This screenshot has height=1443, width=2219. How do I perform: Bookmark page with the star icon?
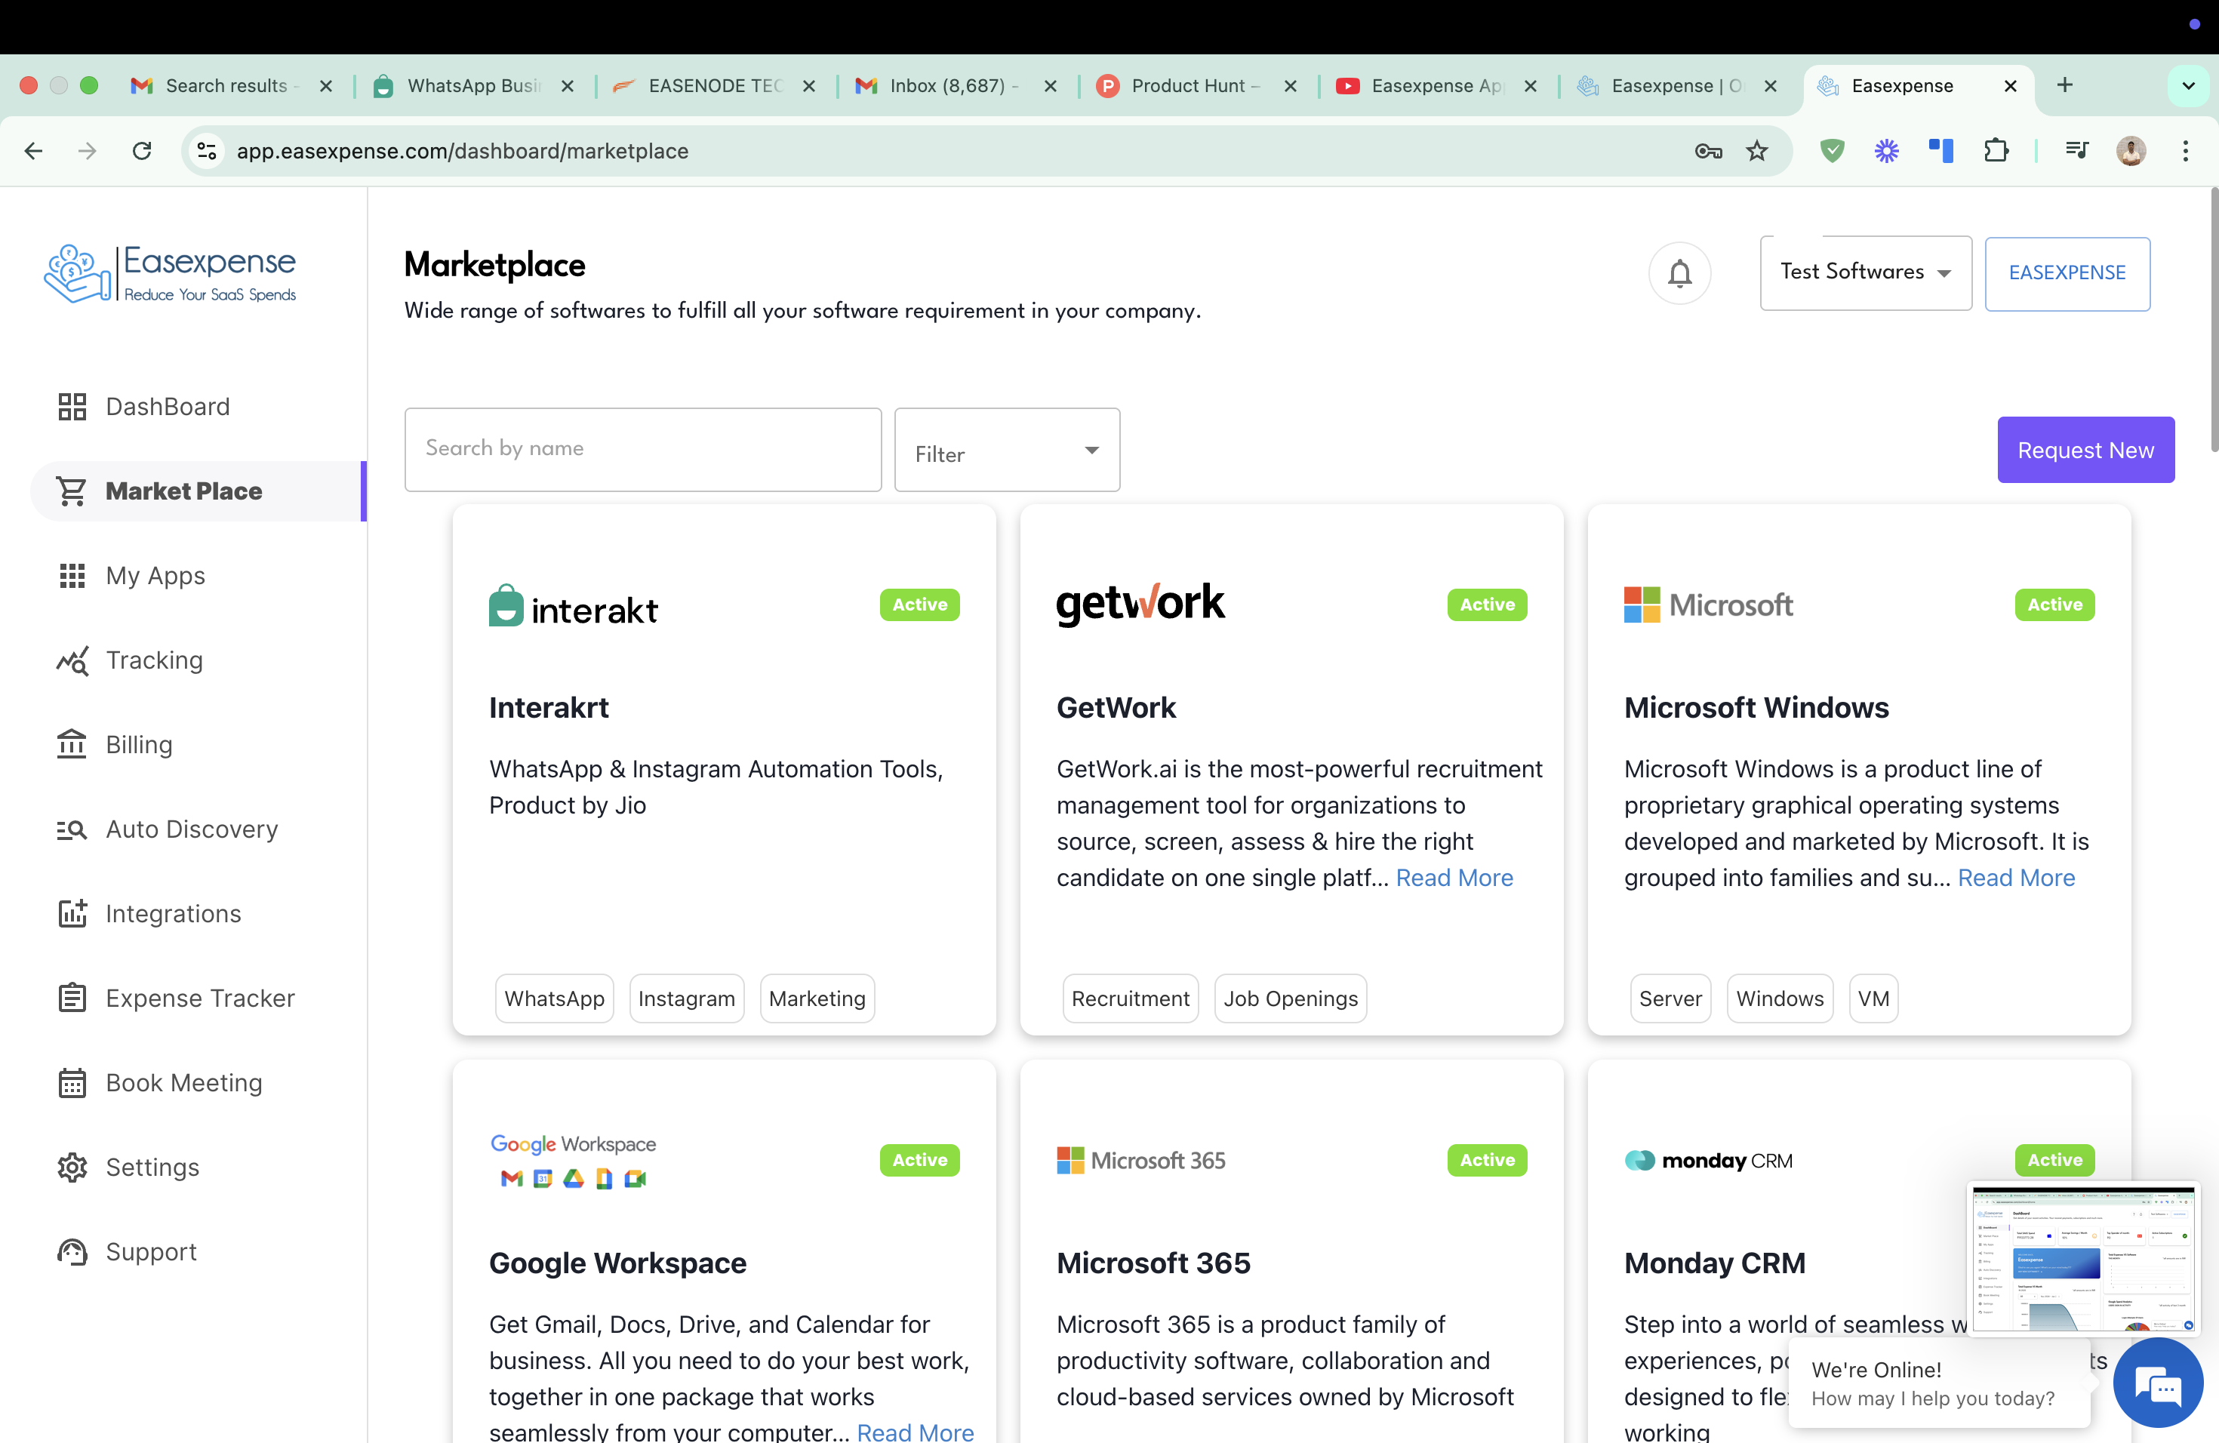[x=1756, y=150]
